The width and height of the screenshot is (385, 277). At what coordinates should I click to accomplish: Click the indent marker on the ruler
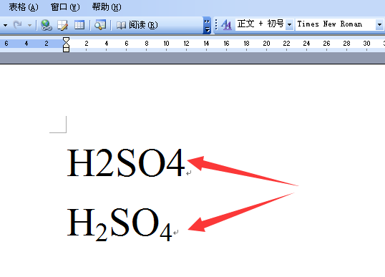(x=66, y=44)
